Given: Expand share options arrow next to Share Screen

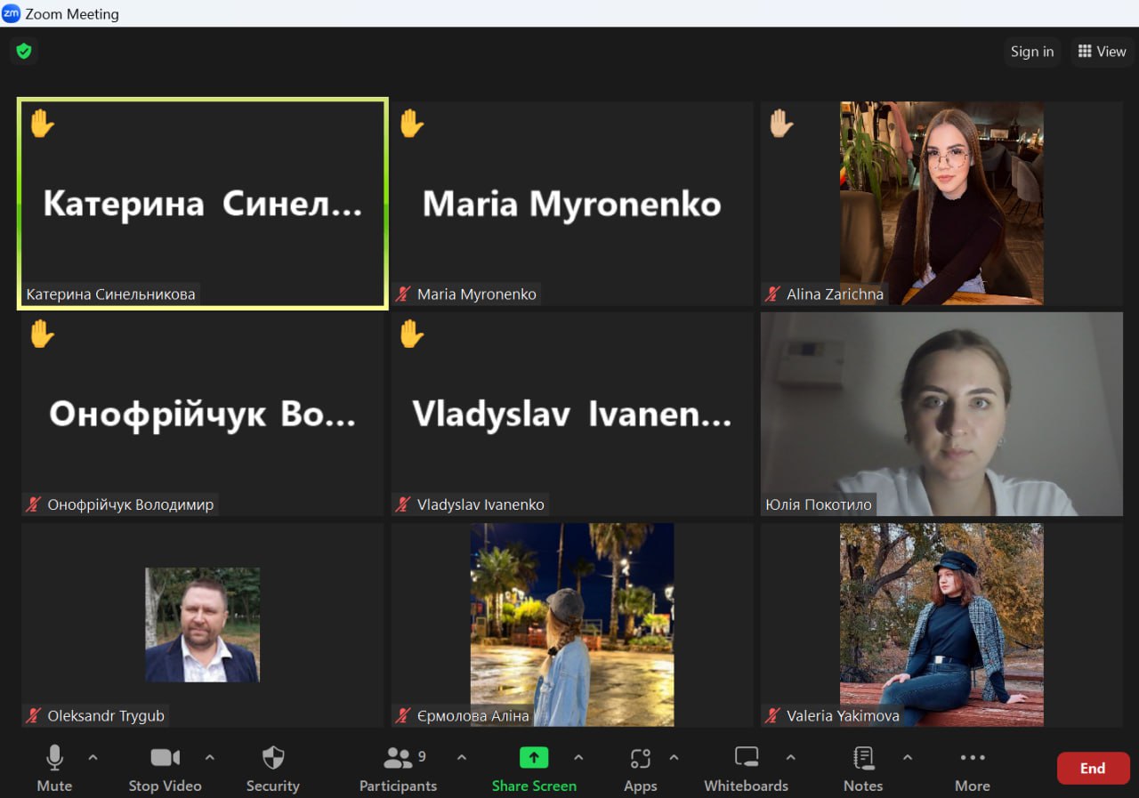Looking at the screenshot, I should pyautogui.click(x=578, y=758).
